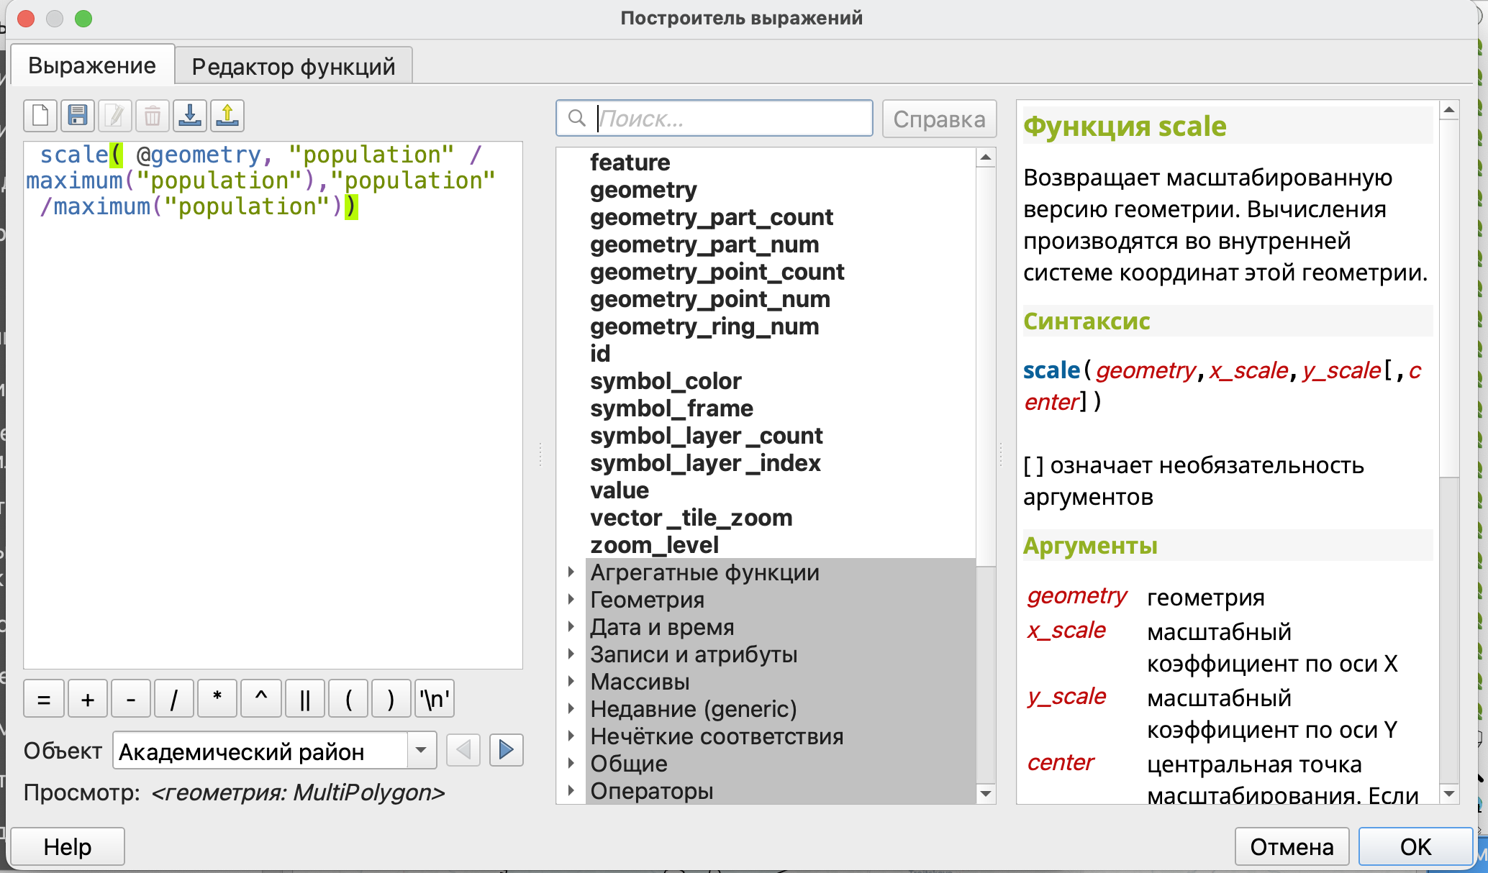Click the edit expression pencil icon
The width and height of the screenshot is (1488, 873).
tap(115, 116)
